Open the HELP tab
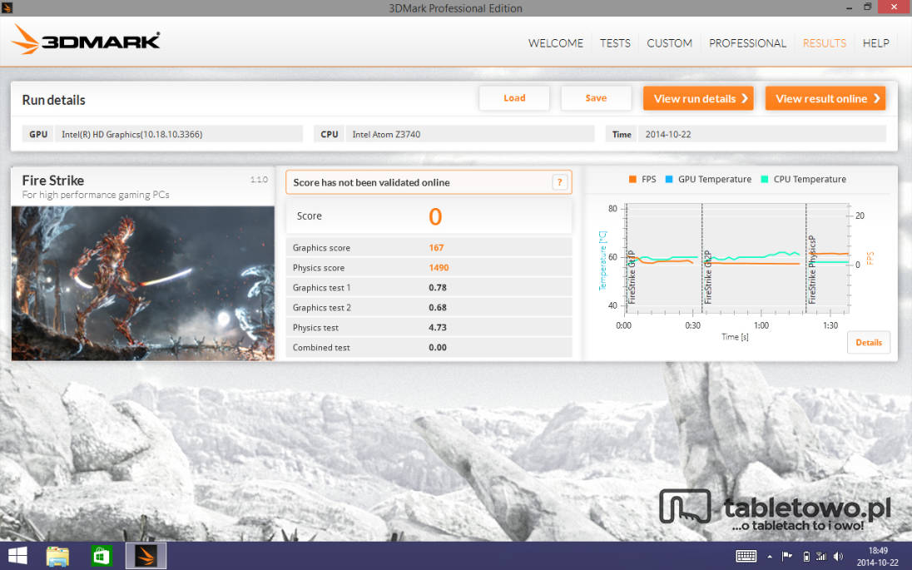 pos(875,43)
